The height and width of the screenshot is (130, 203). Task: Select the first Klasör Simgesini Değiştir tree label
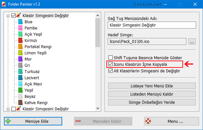point(46,15)
